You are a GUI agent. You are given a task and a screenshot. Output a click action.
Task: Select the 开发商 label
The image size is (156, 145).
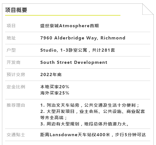pos(13,62)
